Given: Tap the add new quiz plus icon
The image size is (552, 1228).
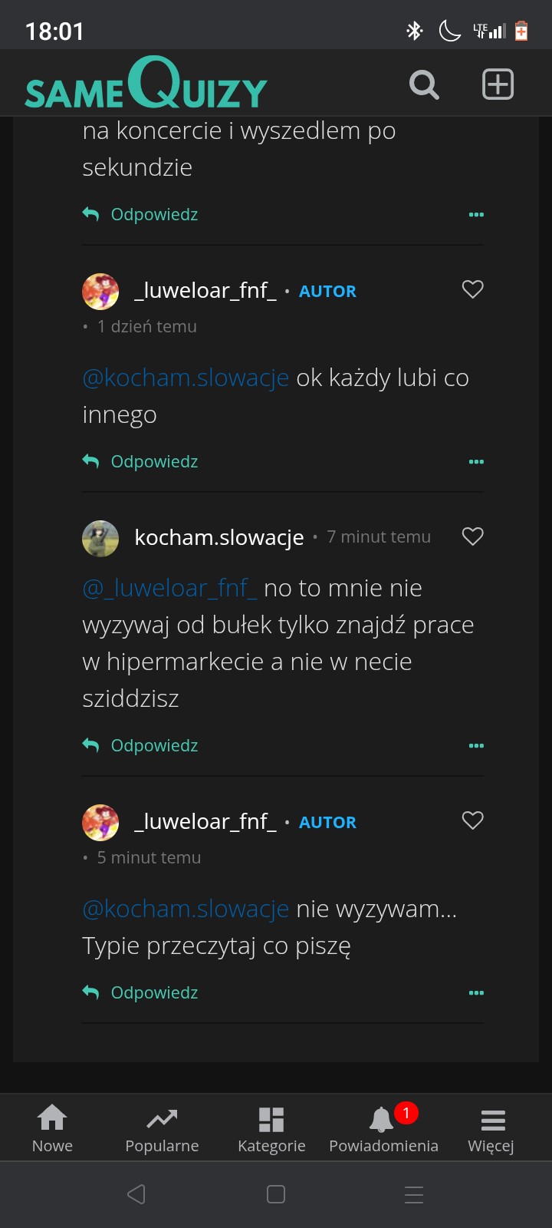Looking at the screenshot, I should pyautogui.click(x=498, y=84).
